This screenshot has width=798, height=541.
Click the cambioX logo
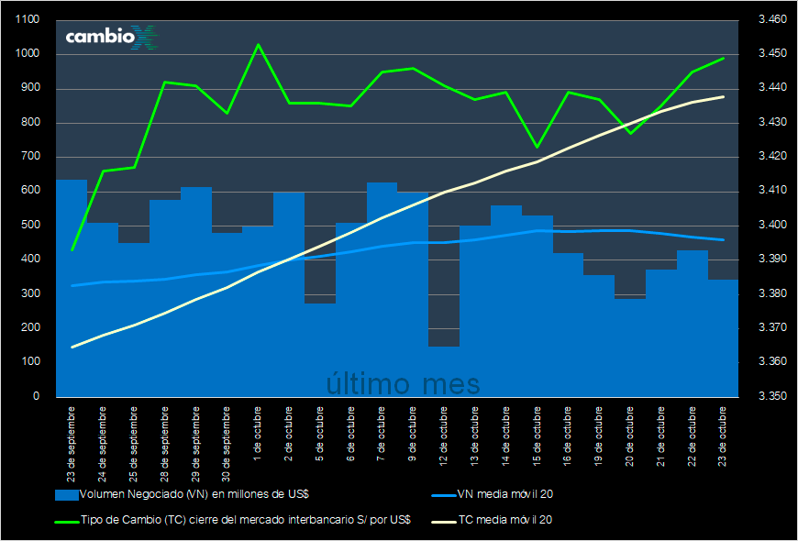pyautogui.click(x=112, y=38)
